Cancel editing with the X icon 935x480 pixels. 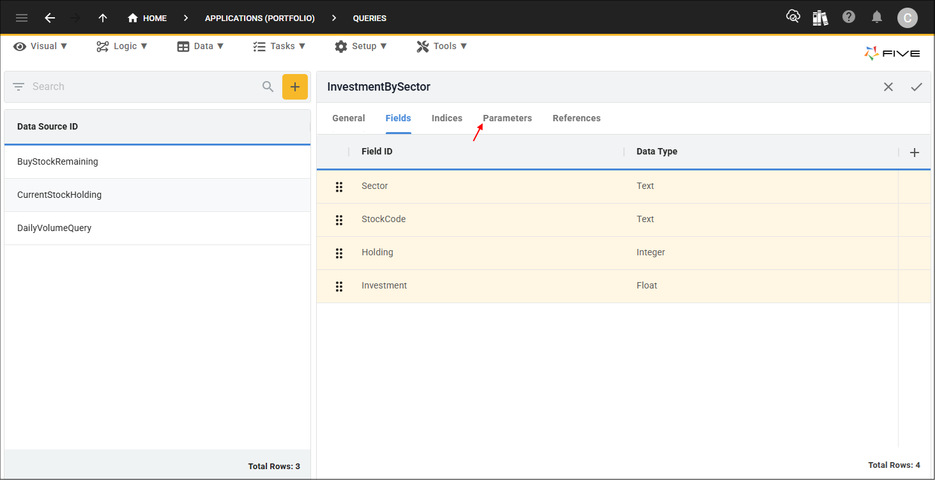click(x=888, y=87)
